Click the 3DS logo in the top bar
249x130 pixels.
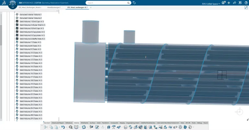point(4,3)
